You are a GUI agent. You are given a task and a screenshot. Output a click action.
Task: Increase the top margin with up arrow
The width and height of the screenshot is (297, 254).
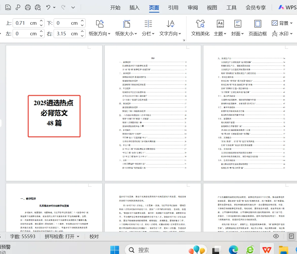click(41, 21)
